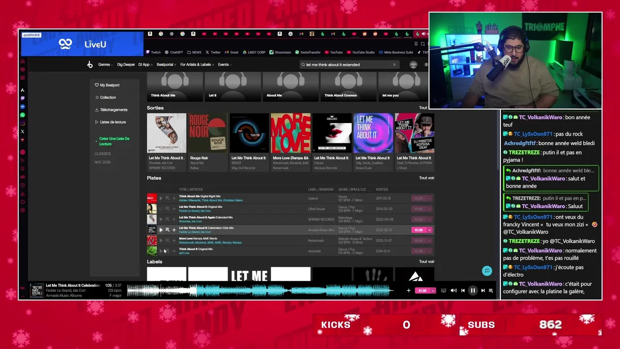Image resolution: width=620 pixels, height=349 pixels.
Task: Add Celebration Club Mix to playlist with plus
Action: pos(174,230)
